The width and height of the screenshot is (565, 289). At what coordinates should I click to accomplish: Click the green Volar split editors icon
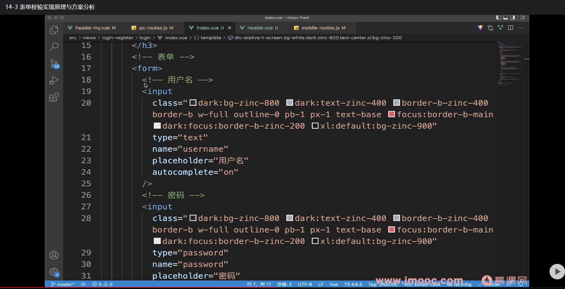pyautogui.click(x=500, y=28)
